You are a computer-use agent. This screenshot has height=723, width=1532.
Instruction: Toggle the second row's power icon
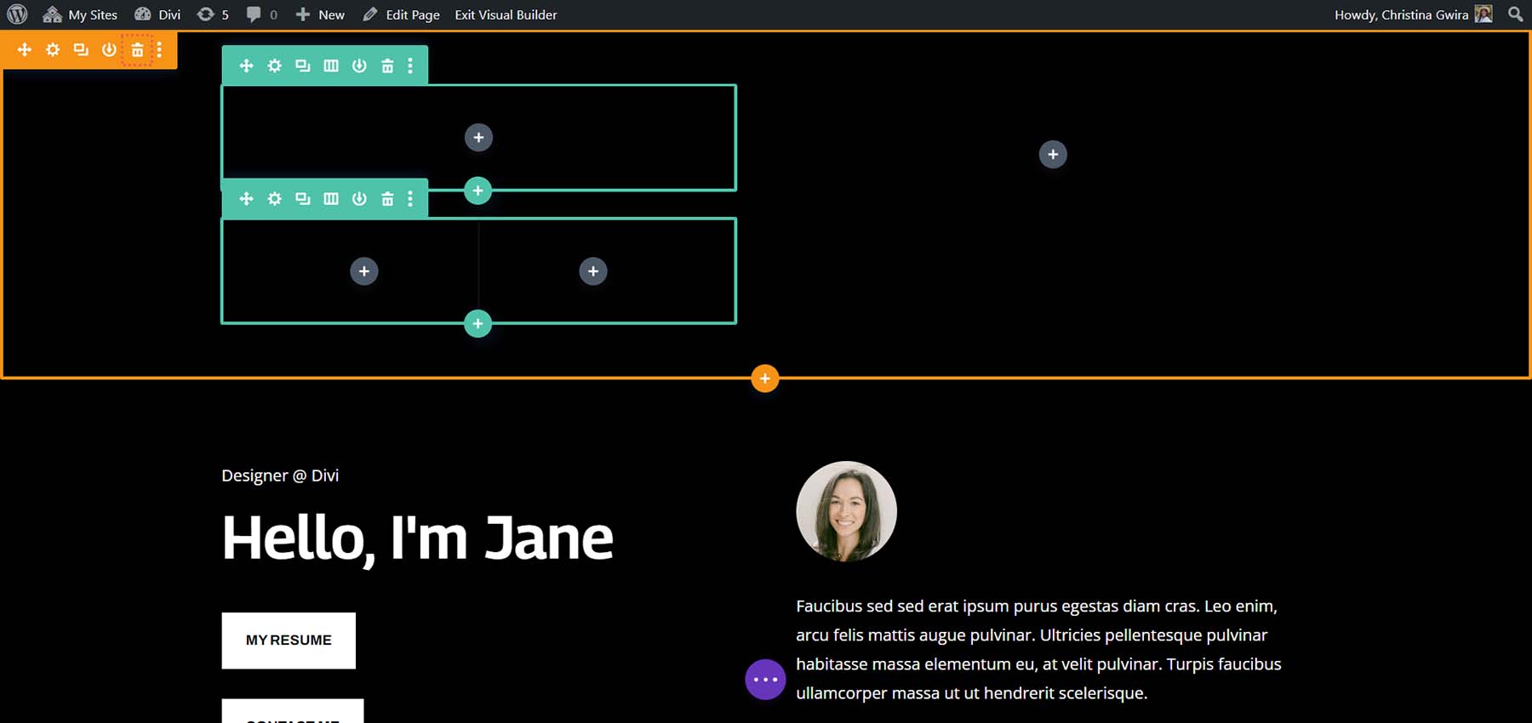pyautogui.click(x=359, y=199)
